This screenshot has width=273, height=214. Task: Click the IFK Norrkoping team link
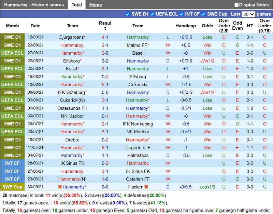(x=138, y=124)
